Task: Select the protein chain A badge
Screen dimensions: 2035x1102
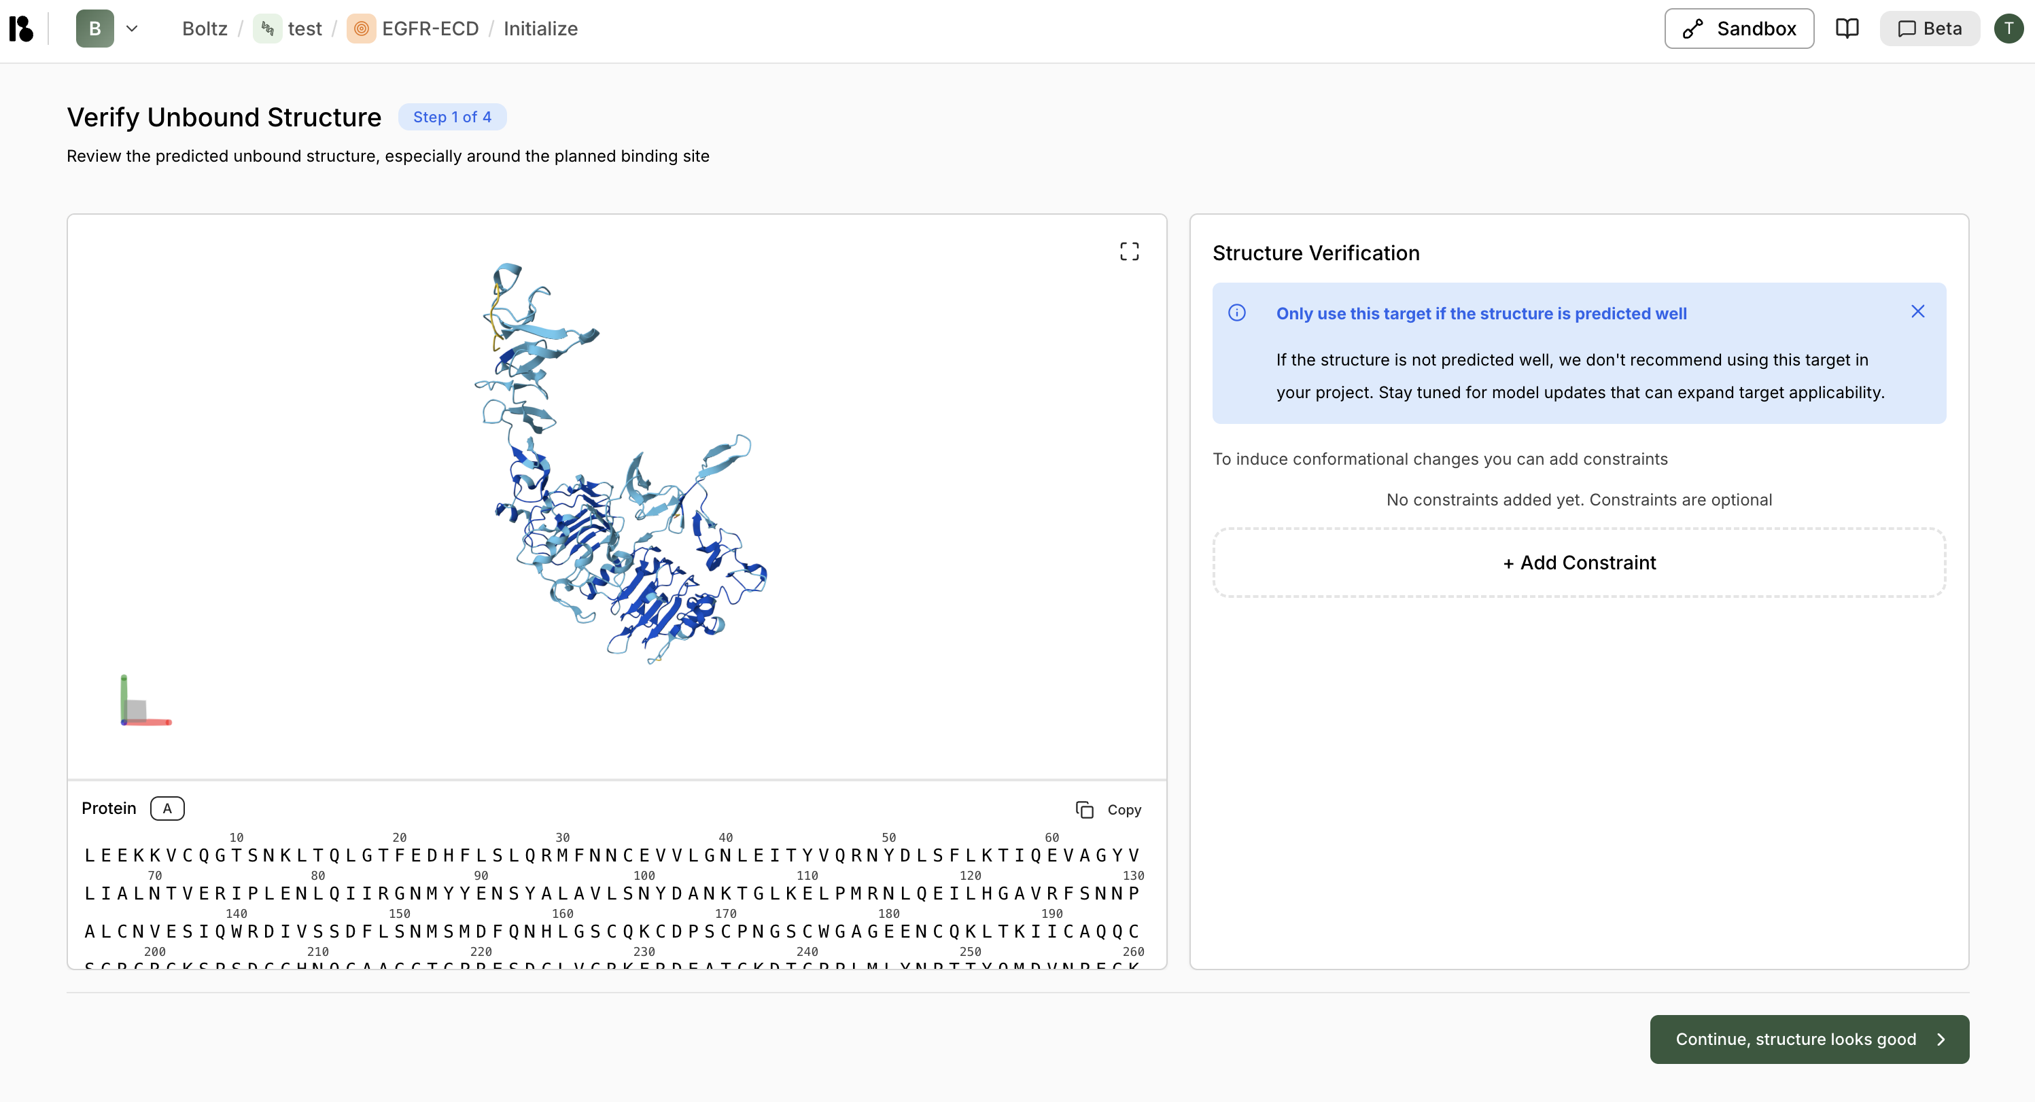Action: (x=167, y=808)
